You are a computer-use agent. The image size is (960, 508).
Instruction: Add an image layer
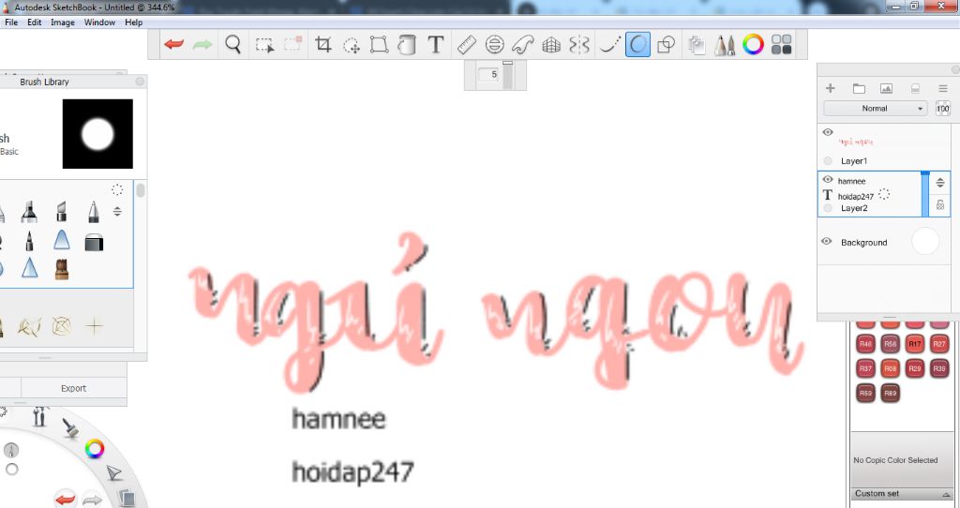(x=886, y=89)
